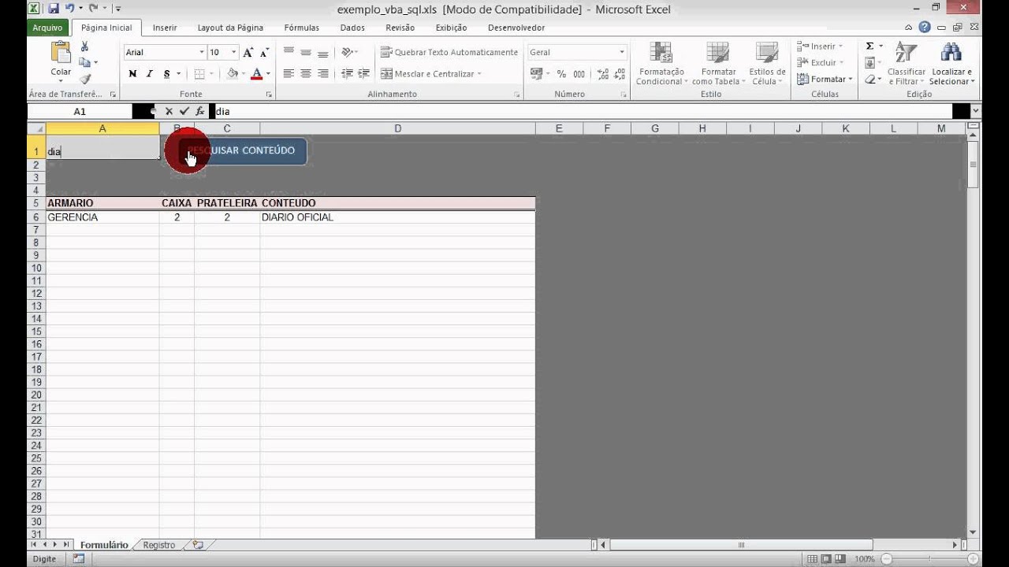
Task: Click the percent style icon
Action: 561,74
